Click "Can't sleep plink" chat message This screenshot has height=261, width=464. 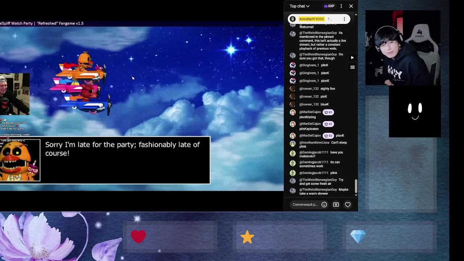point(323,145)
